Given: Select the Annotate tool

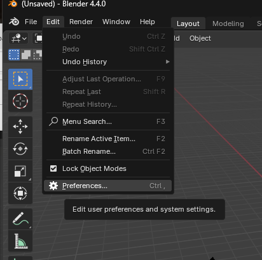Looking at the screenshot, I should (20, 219).
